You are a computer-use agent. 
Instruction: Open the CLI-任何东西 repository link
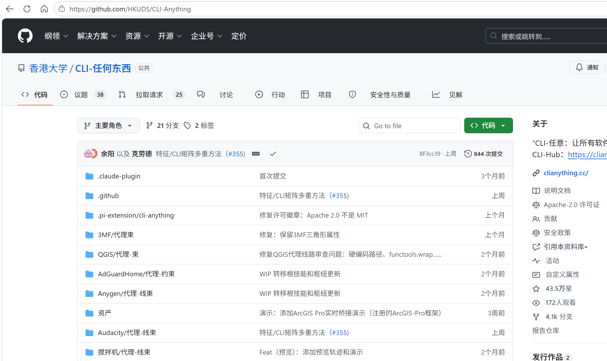click(x=103, y=68)
